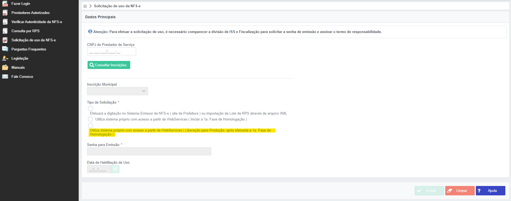This screenshot has height=201, width=511.
Task: Select WebServices 1a. Fase de Homologação option
Action: pyautogui.click(x=90, y=119)
